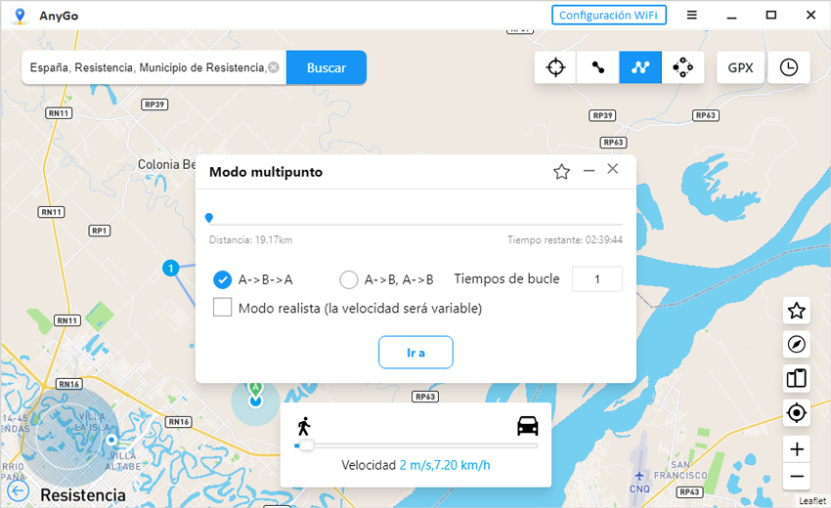This screenshot has height=508, width=831.
Task: Click the Tiempos de bucle input field
Action: coord(596,278)
